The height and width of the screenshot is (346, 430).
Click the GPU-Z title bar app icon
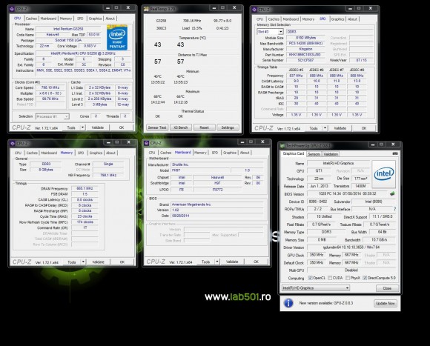click(x=282, y=145)
